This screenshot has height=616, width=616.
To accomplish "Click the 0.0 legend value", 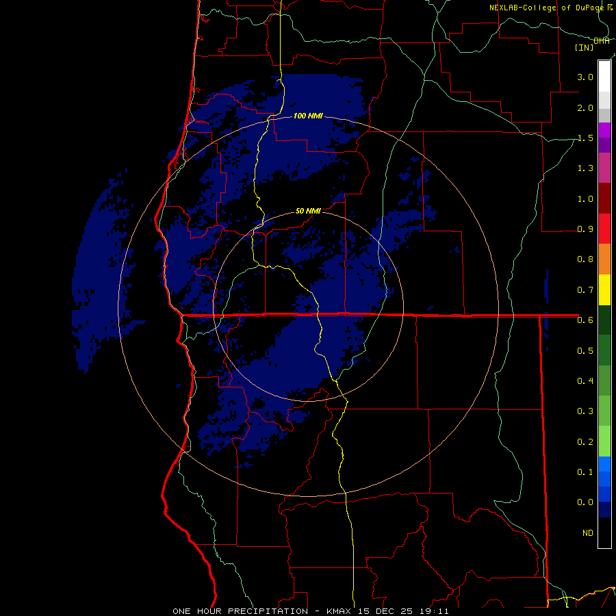I will pyautogui.click(x=585, y=502).
